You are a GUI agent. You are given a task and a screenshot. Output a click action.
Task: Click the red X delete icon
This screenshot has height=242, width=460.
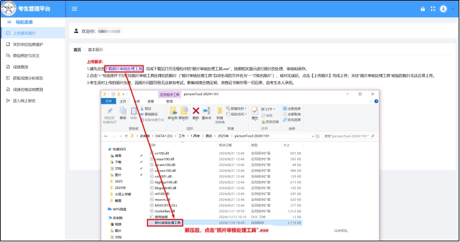point(196,110)
